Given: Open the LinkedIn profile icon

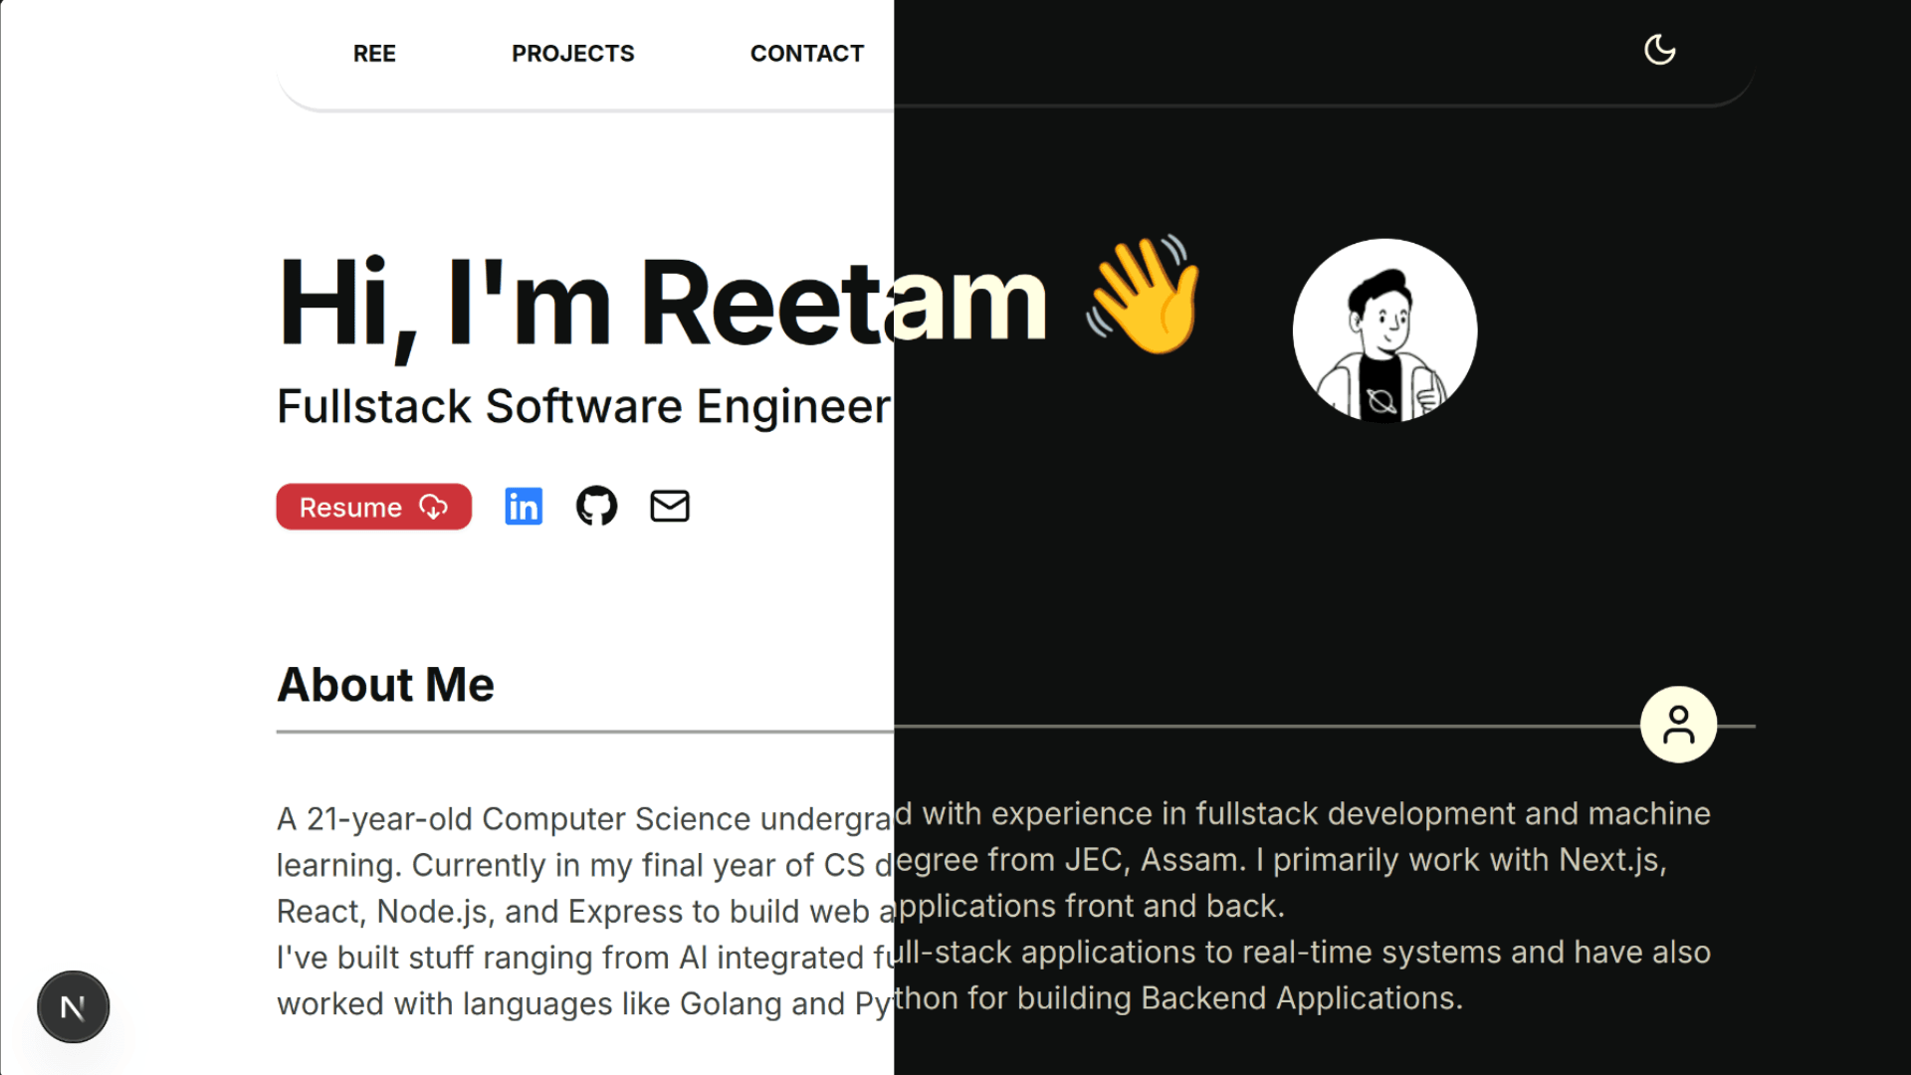Looking at the screenshot, I should pyautogui.click(x=524, y=506).
